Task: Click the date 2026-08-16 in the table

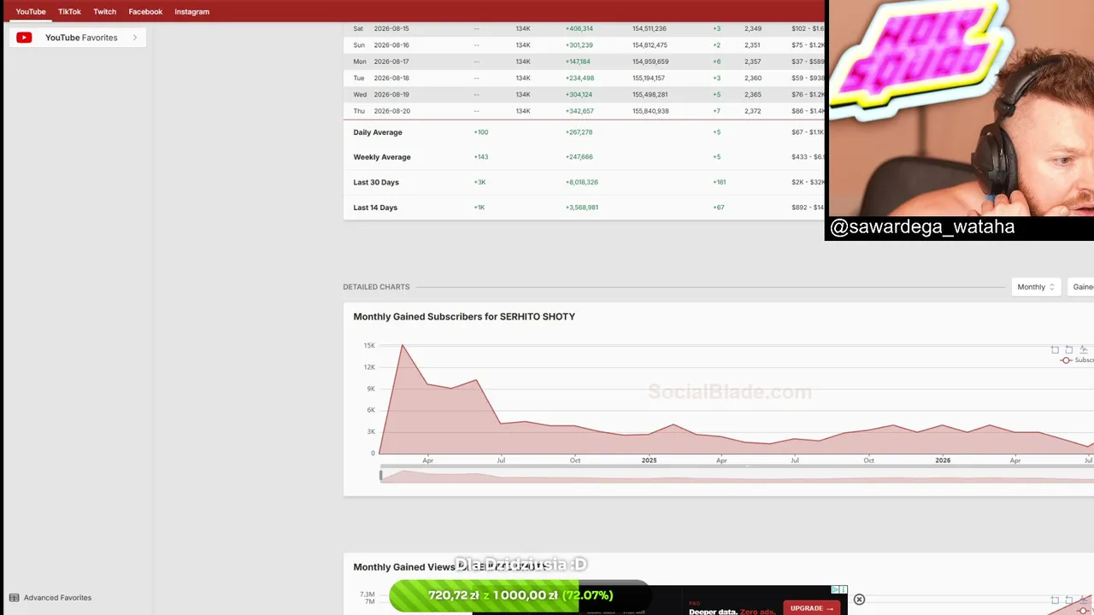Action: pyautogui.click(x=391, y=45)
